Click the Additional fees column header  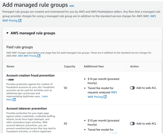tap(94, 66)
